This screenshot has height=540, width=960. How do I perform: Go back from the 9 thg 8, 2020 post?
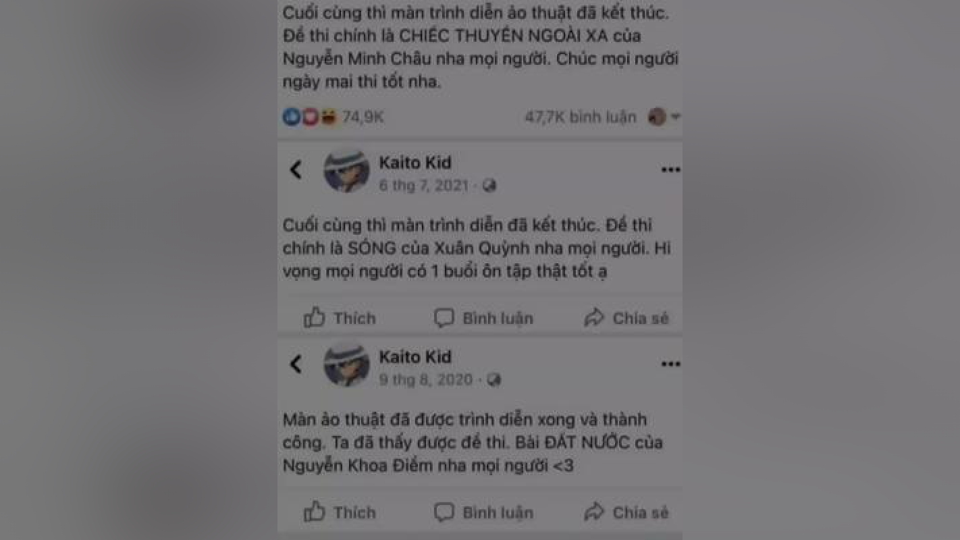(x=296, y=364)
